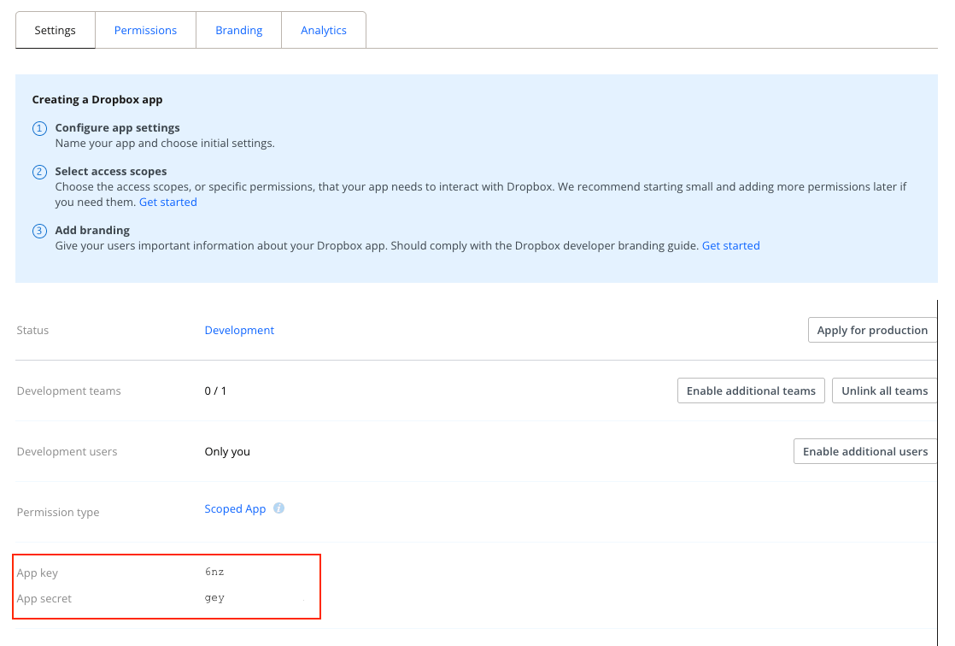Open the Settings tab

(x=55, y=30)
